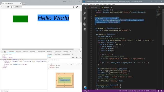Open the Selection menu in VS Code
164x92 pixels.
coord(92,4)
